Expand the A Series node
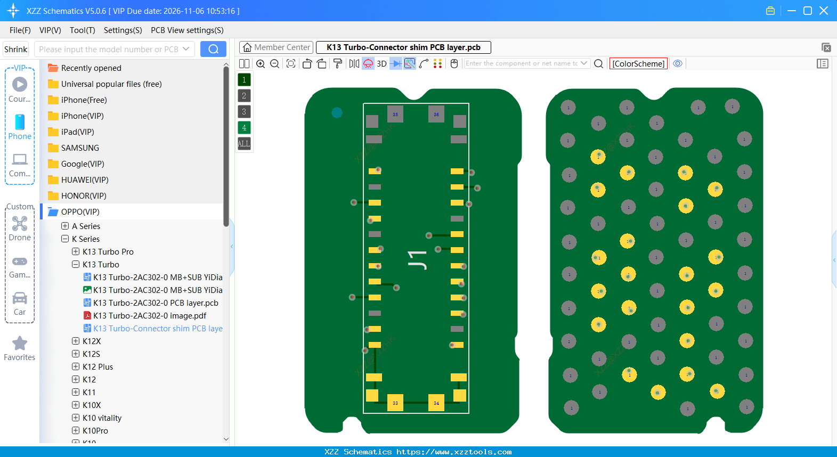The width and height of the screenshot is (837, 457). coord(65,226)
